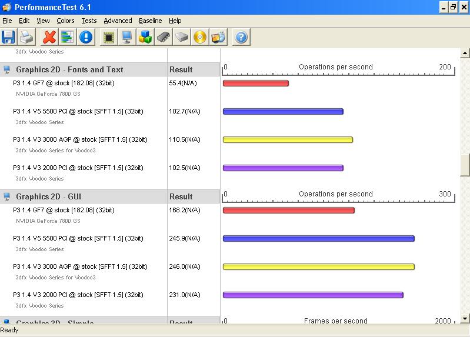Image resolution: width=470 pixels, height=337 pixels.
Task: Select the 231.0(N/A) result value
Action: click(x=185, y=295)
